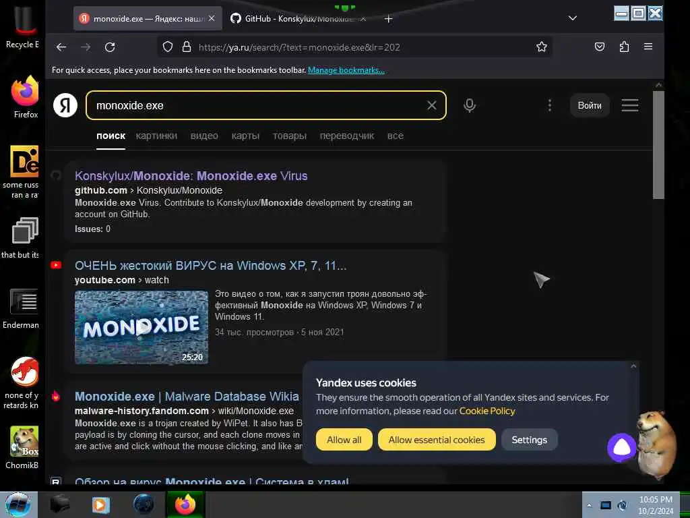This screenshot has width=690, height=518.
Task: Select the все search tab
Action: click(395, 136)
